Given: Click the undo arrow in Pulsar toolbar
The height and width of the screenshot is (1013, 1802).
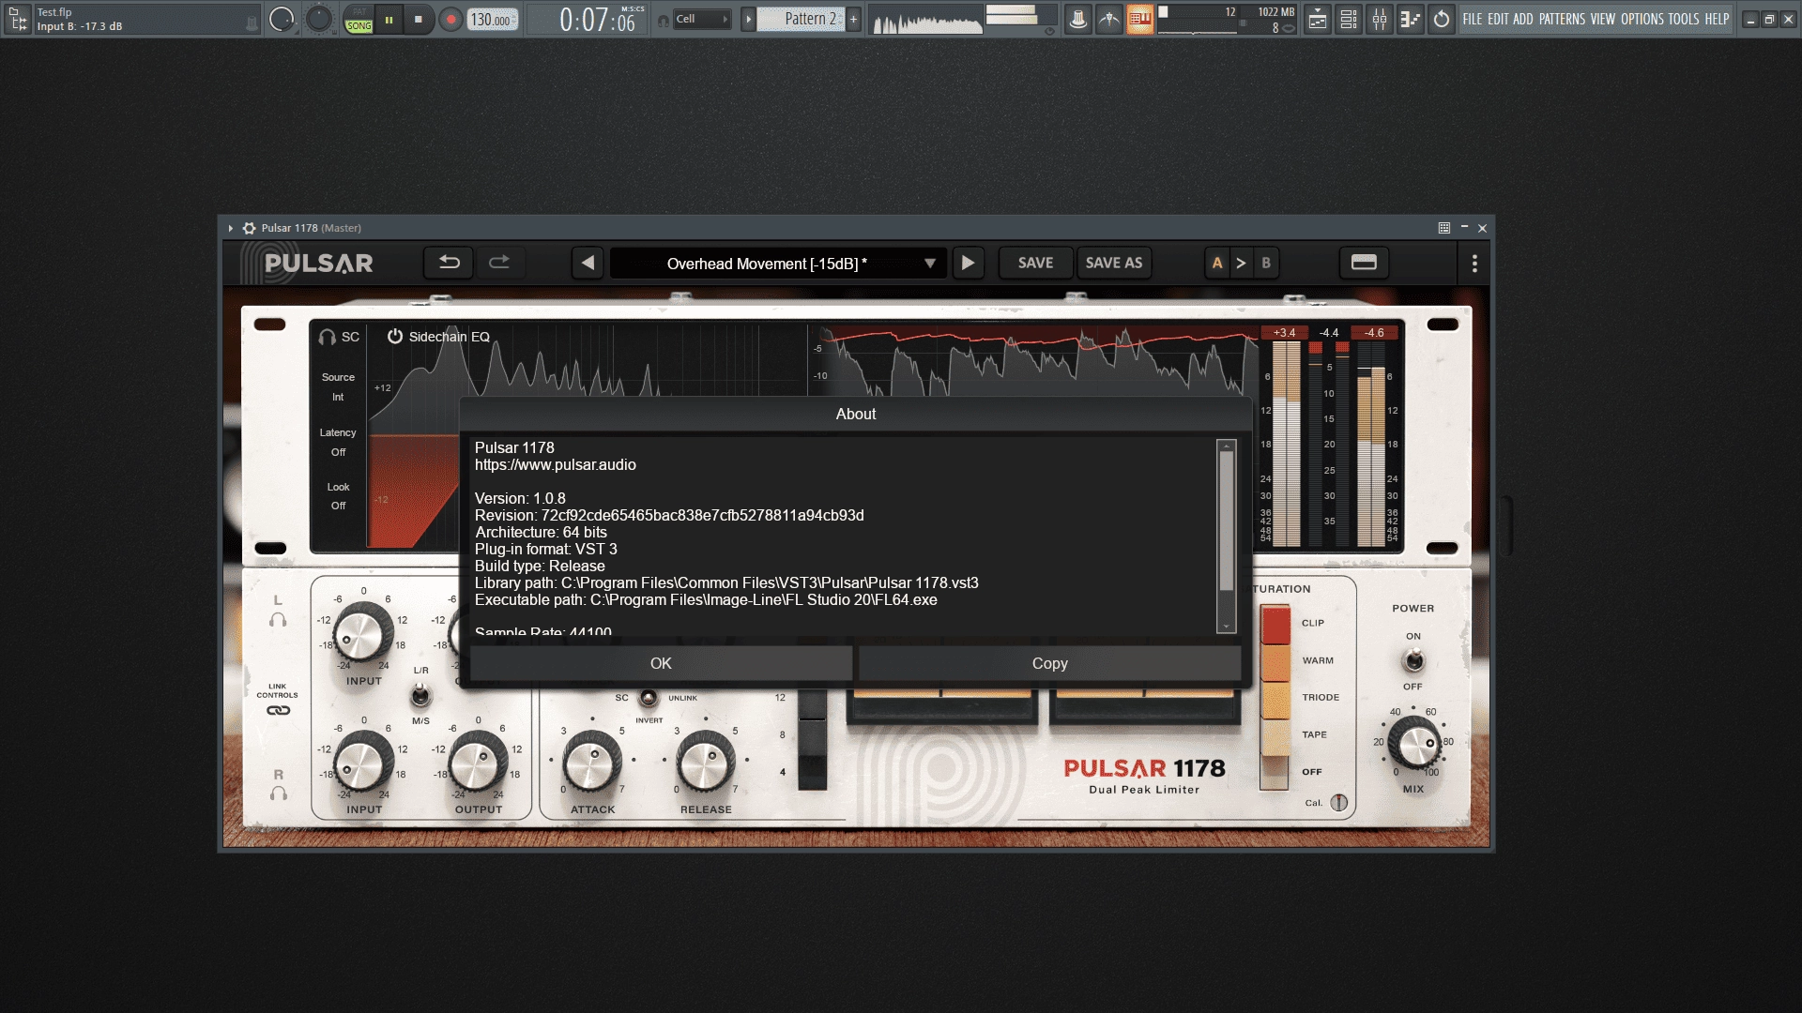Looking at the screenshot, I should (449, 263).
